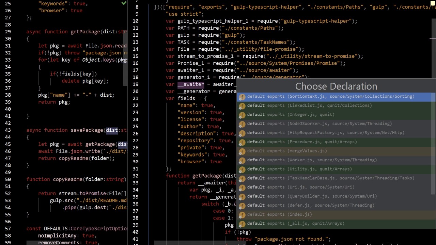Click DEFAULTS constant on line 57
Screen dimensions: 436x245
pyautogui.click(x=56, y=229)
